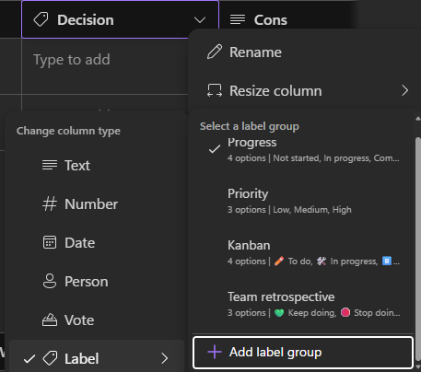The height and width of the screenshot is (372, 421).
Task: Select the Priority label group
Action: pyautogui.click(x=303, y=202)
